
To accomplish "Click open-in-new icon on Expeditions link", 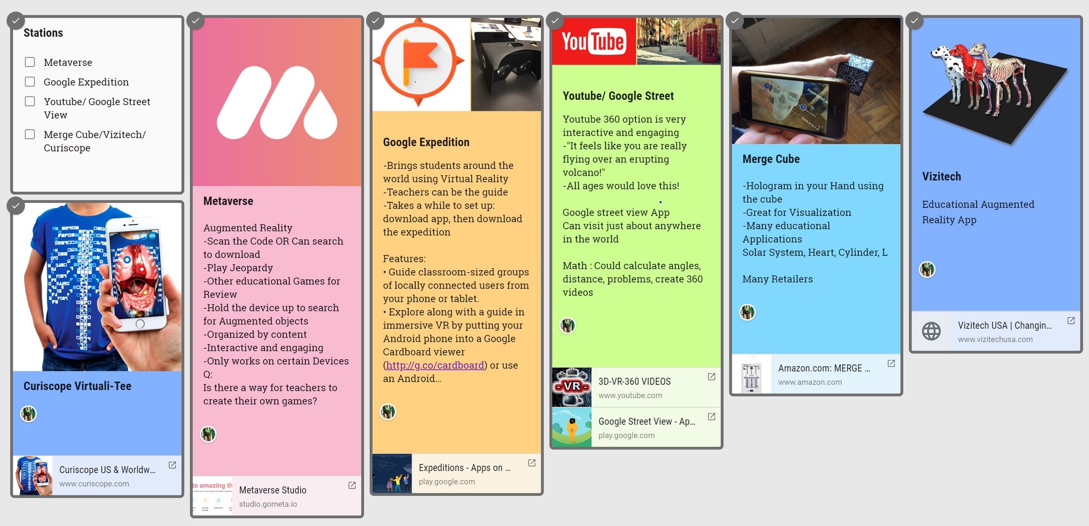I will (x=532, y=463).
